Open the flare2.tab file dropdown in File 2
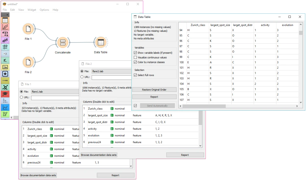Screen dimensions: 306x180 (x=112, y=71)
